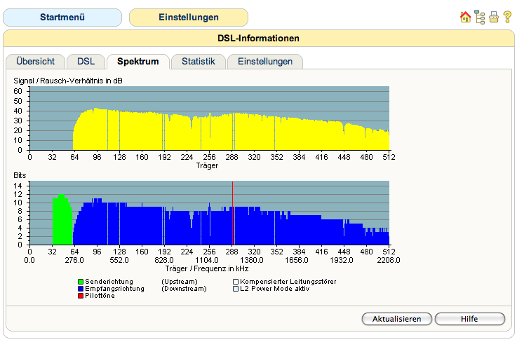This screenshot has width=517, height=342.
Task: Toggle L2 Power Mode aktiv checkbox
Action: point(236,289)
